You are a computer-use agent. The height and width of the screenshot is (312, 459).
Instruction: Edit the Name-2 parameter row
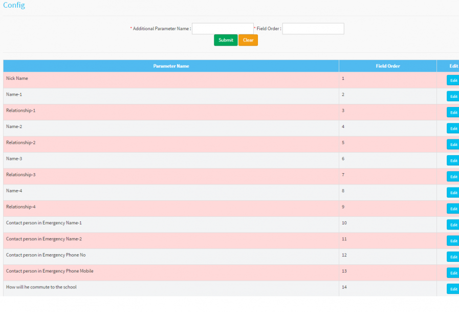pos(453,129)
